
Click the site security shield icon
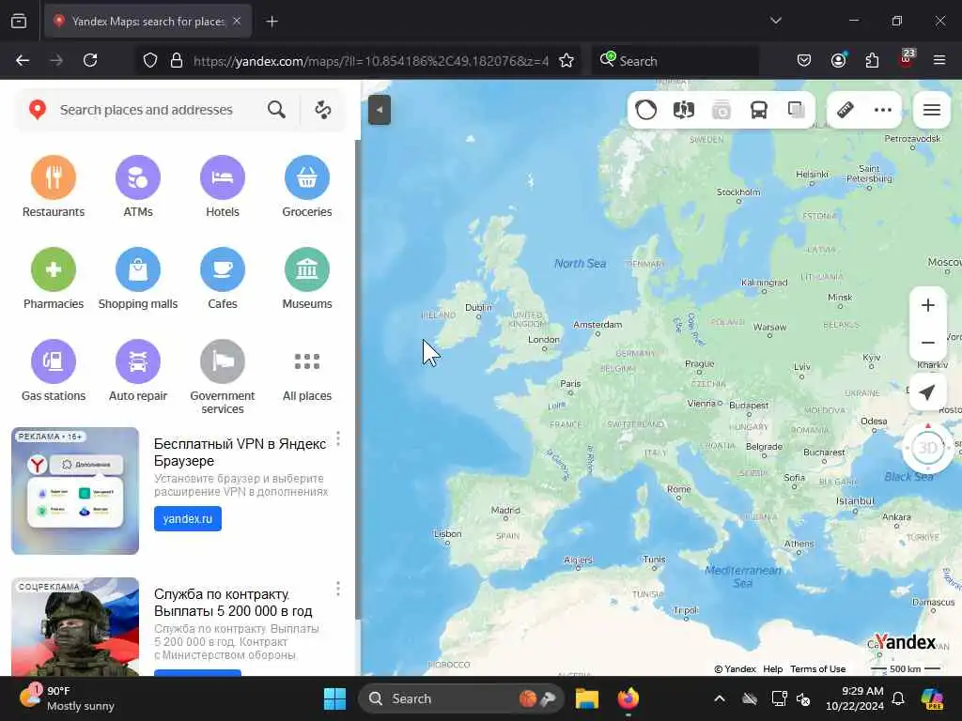point(150,60)
